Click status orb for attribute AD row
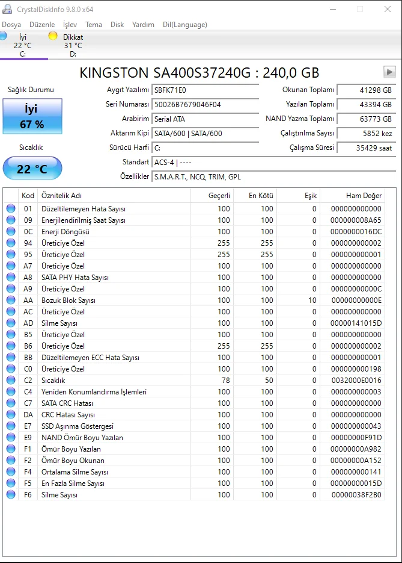Image resolution: width=402 pixels, height=563 pixels. tap(11, 323)
